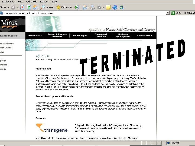
Task: Open the Business Development tab
Action: (x=123, y=35)
